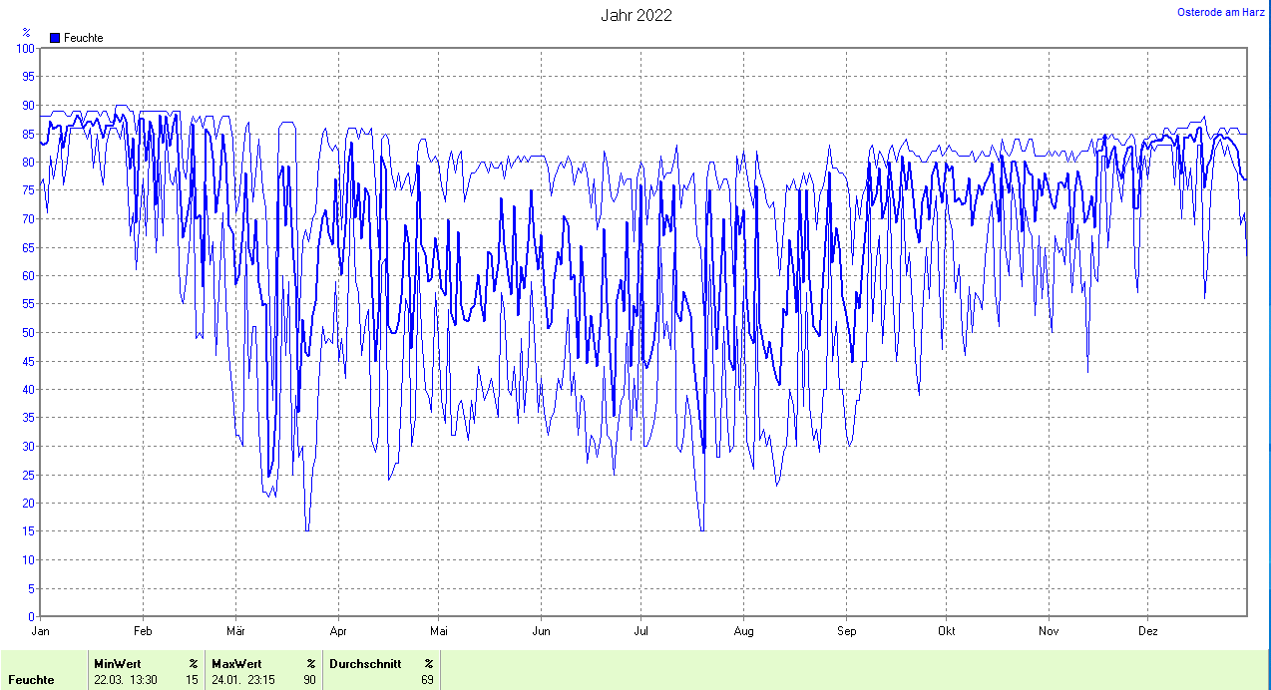Click the Mai month marker
1271x690 pixels.
click(x=439, y=631)
